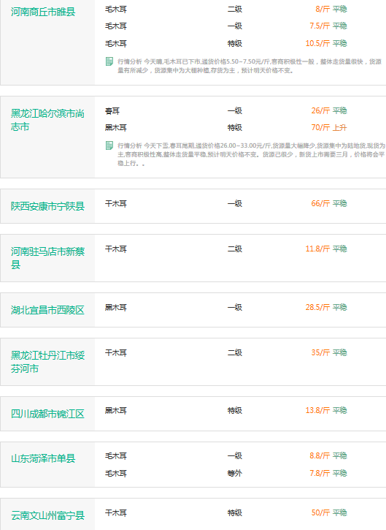The image size is (386, 530).
Task: Open the 山东菏泽市单县 region link
Action: pyautogui.click(x=43, y=458)
